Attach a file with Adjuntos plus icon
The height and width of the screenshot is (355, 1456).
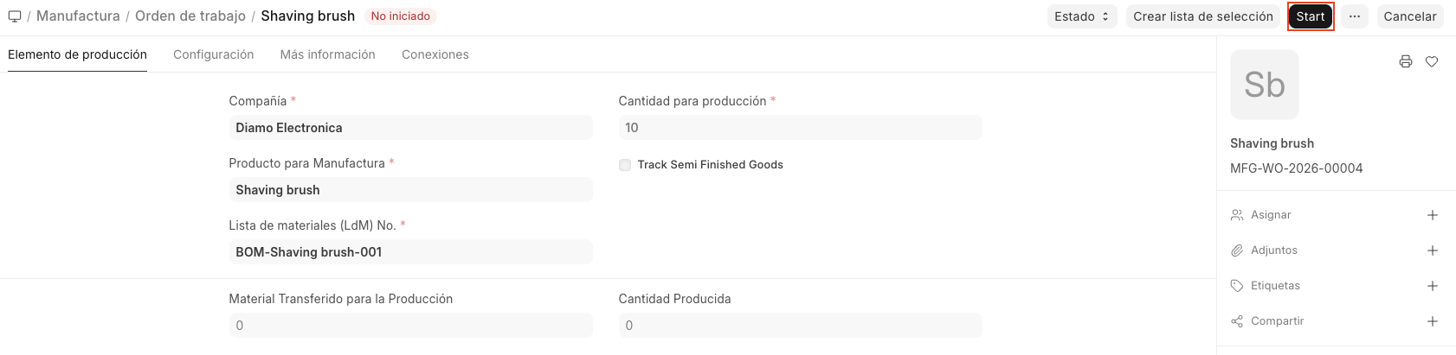point(1433,250)
